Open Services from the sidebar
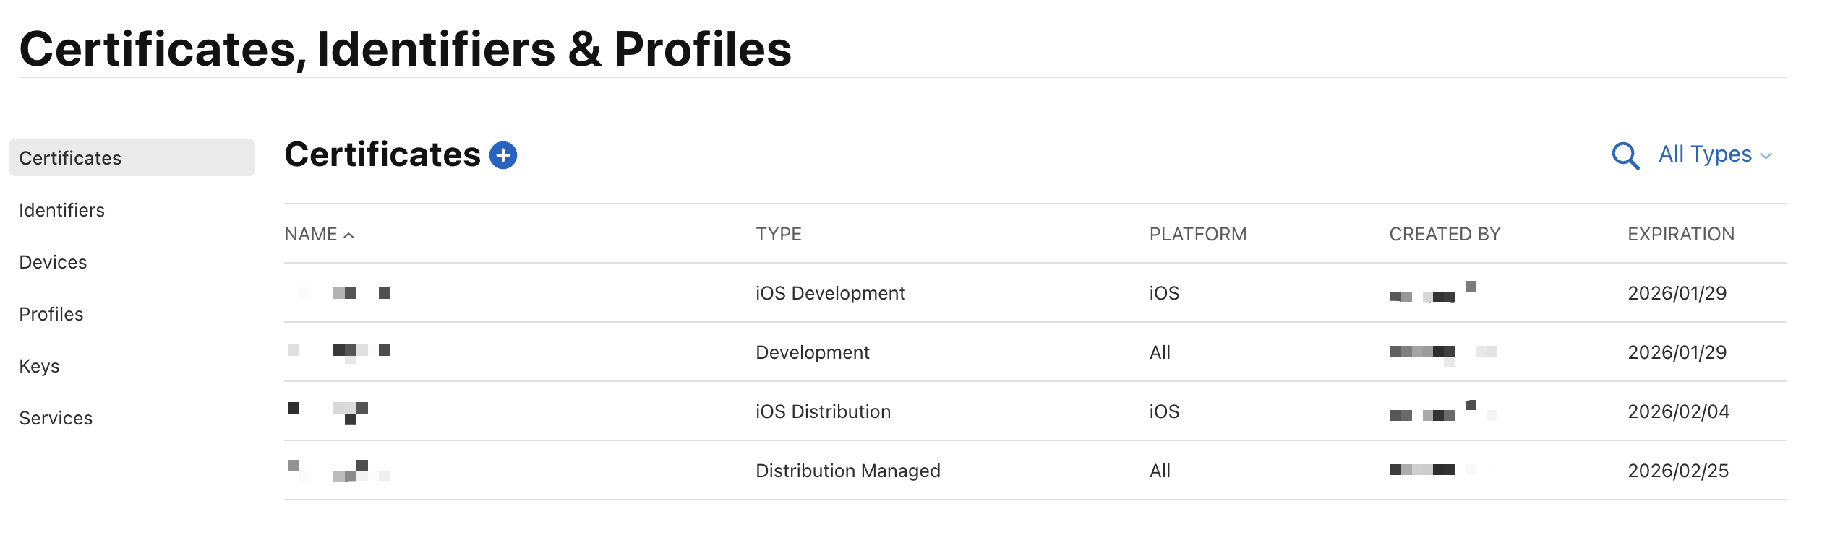The image size is (1835, 540). pyautogui.click(x=56, y=418)
